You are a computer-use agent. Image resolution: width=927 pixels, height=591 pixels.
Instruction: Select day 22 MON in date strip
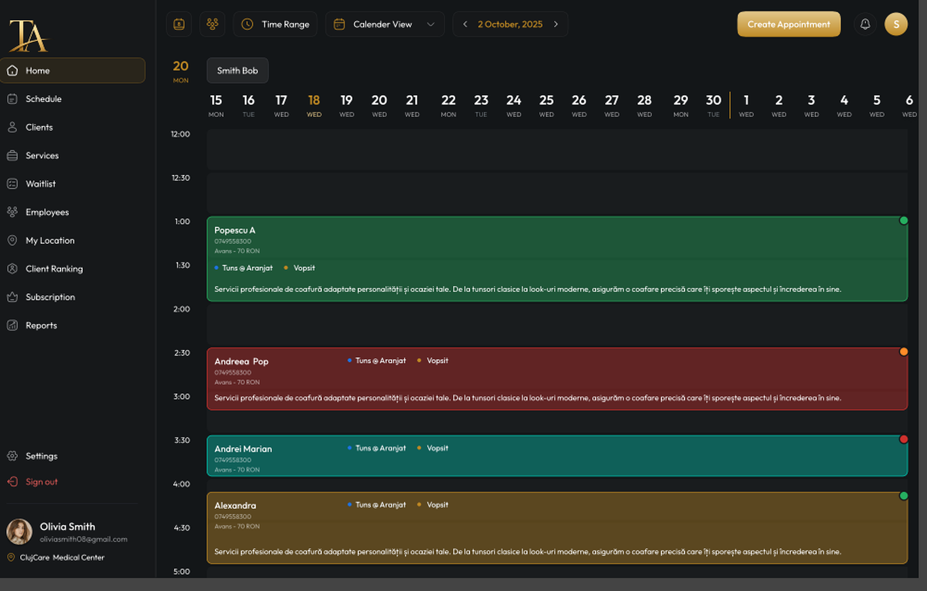(449, 106)
